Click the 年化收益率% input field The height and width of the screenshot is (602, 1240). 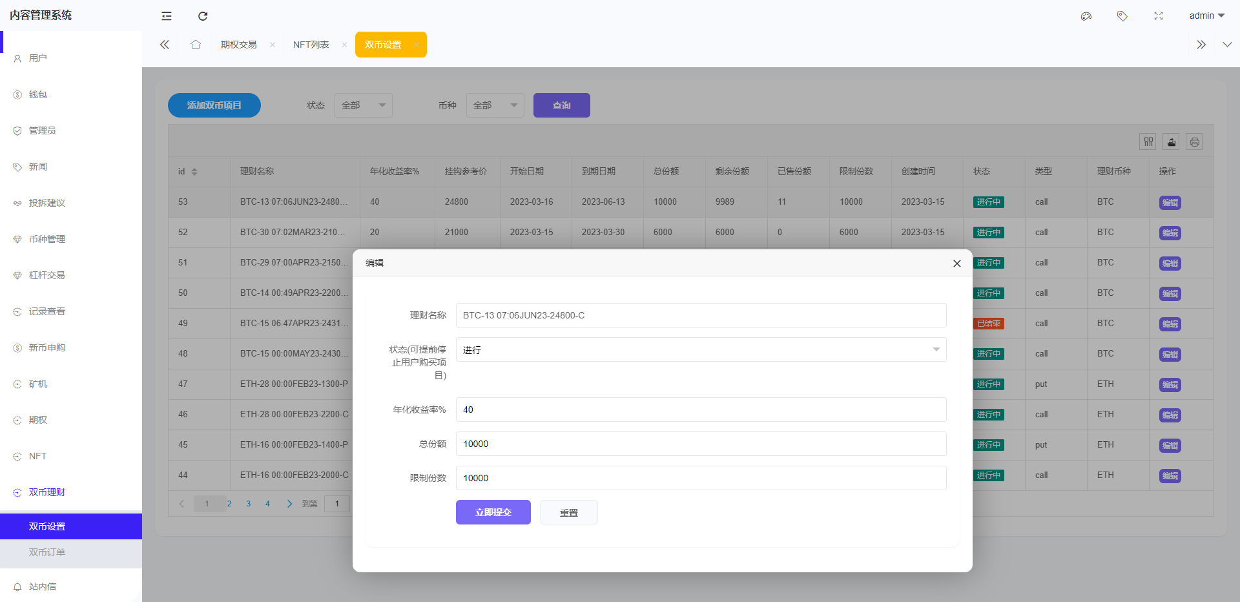[701, 410]
